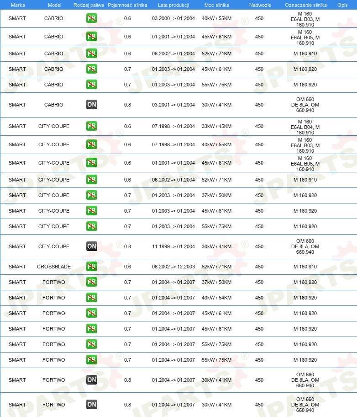357x417 pixels.
Task: Click petrol icon in Cabrio 0.6 45kW / 61KM row
Action: click(92, 37)
